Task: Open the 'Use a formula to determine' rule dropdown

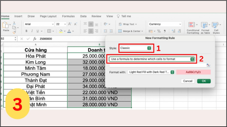Action: pos(152,59)
